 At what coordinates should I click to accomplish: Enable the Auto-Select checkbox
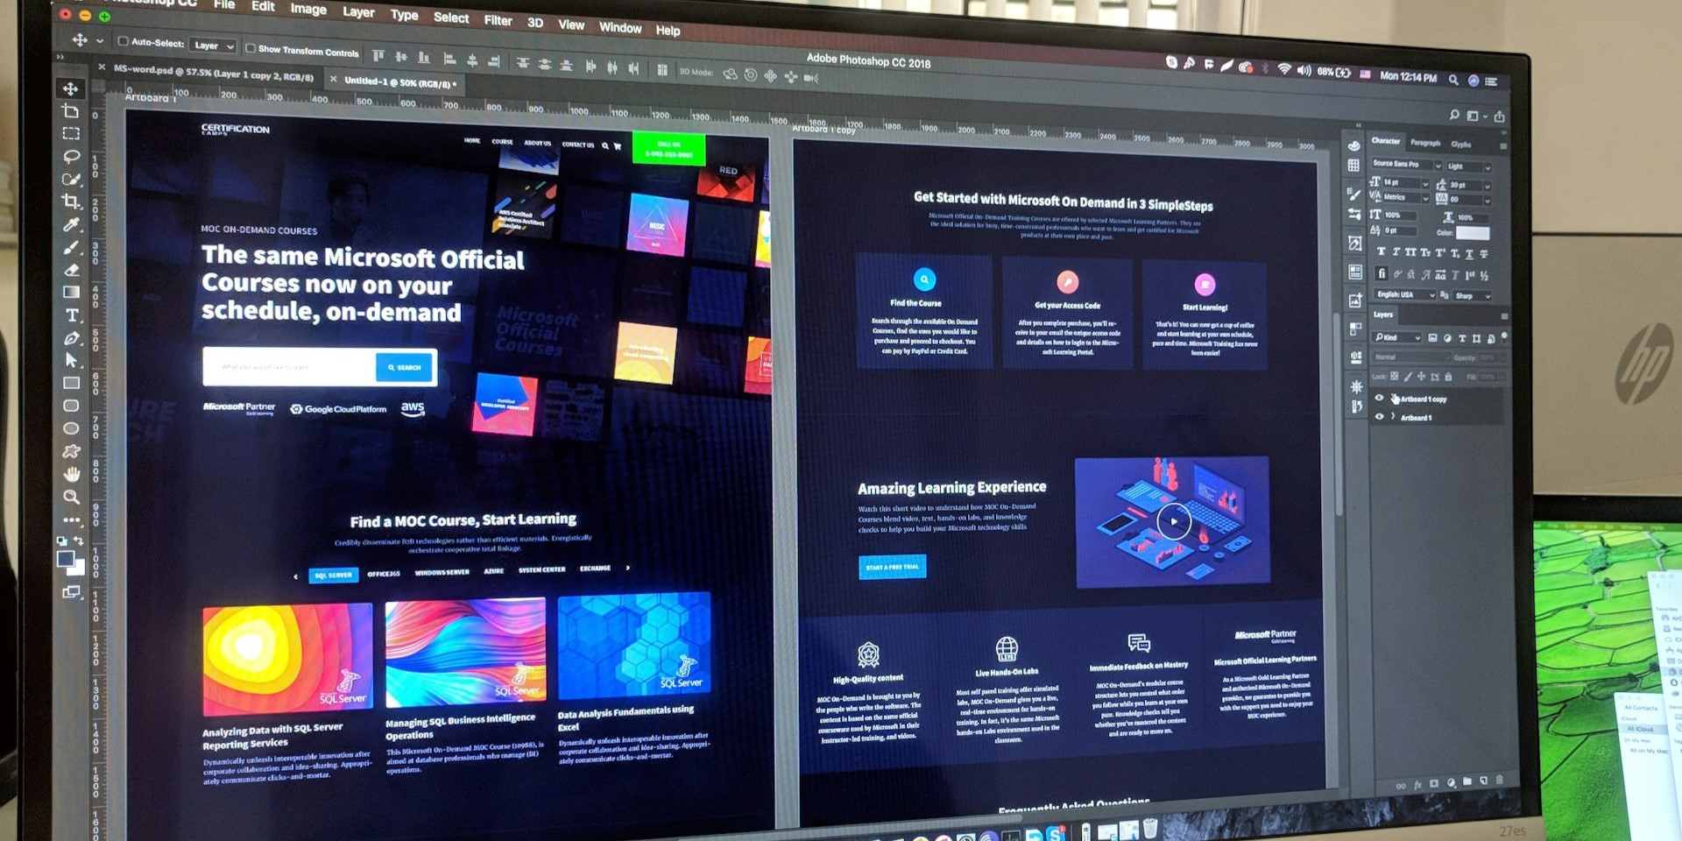pyautogui.click(x=123, y=41)
